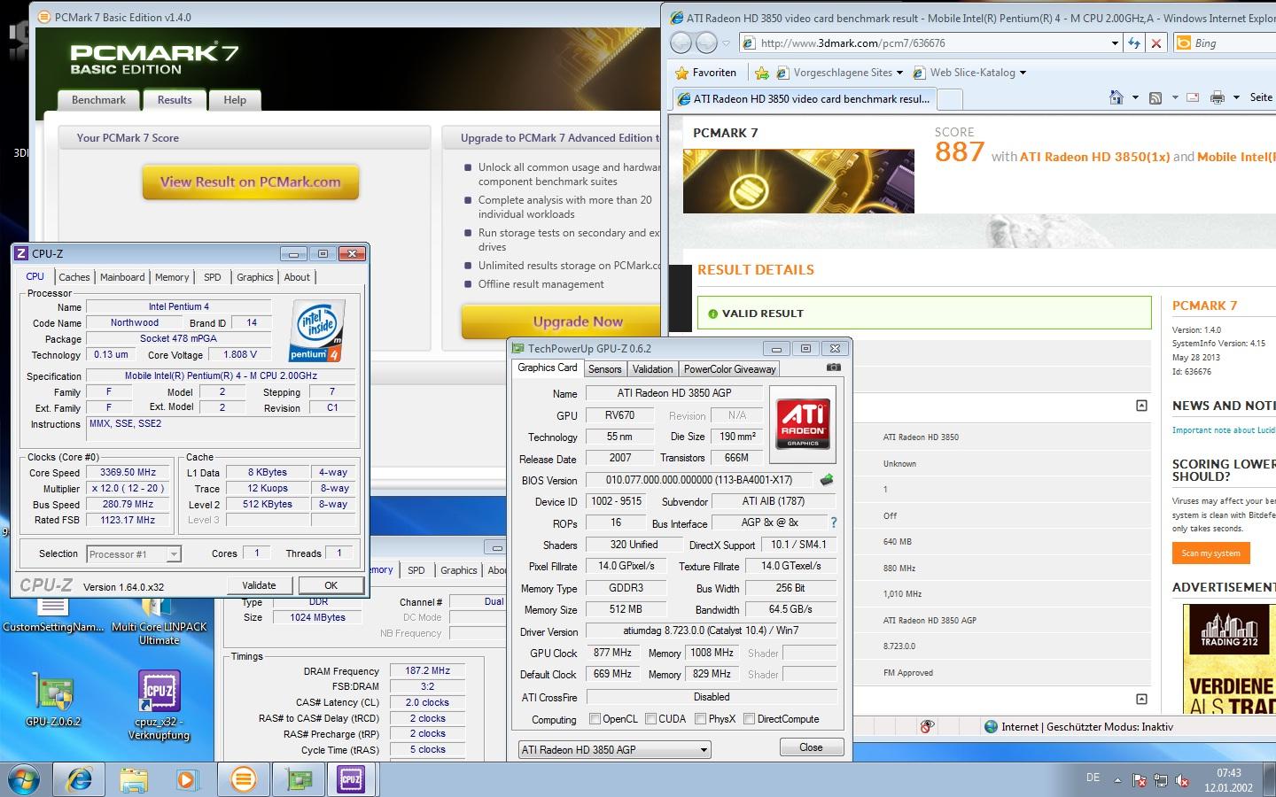Open PCMark 7 Help tab
Screen dimensions: 1276x797
tap(235, 100)
